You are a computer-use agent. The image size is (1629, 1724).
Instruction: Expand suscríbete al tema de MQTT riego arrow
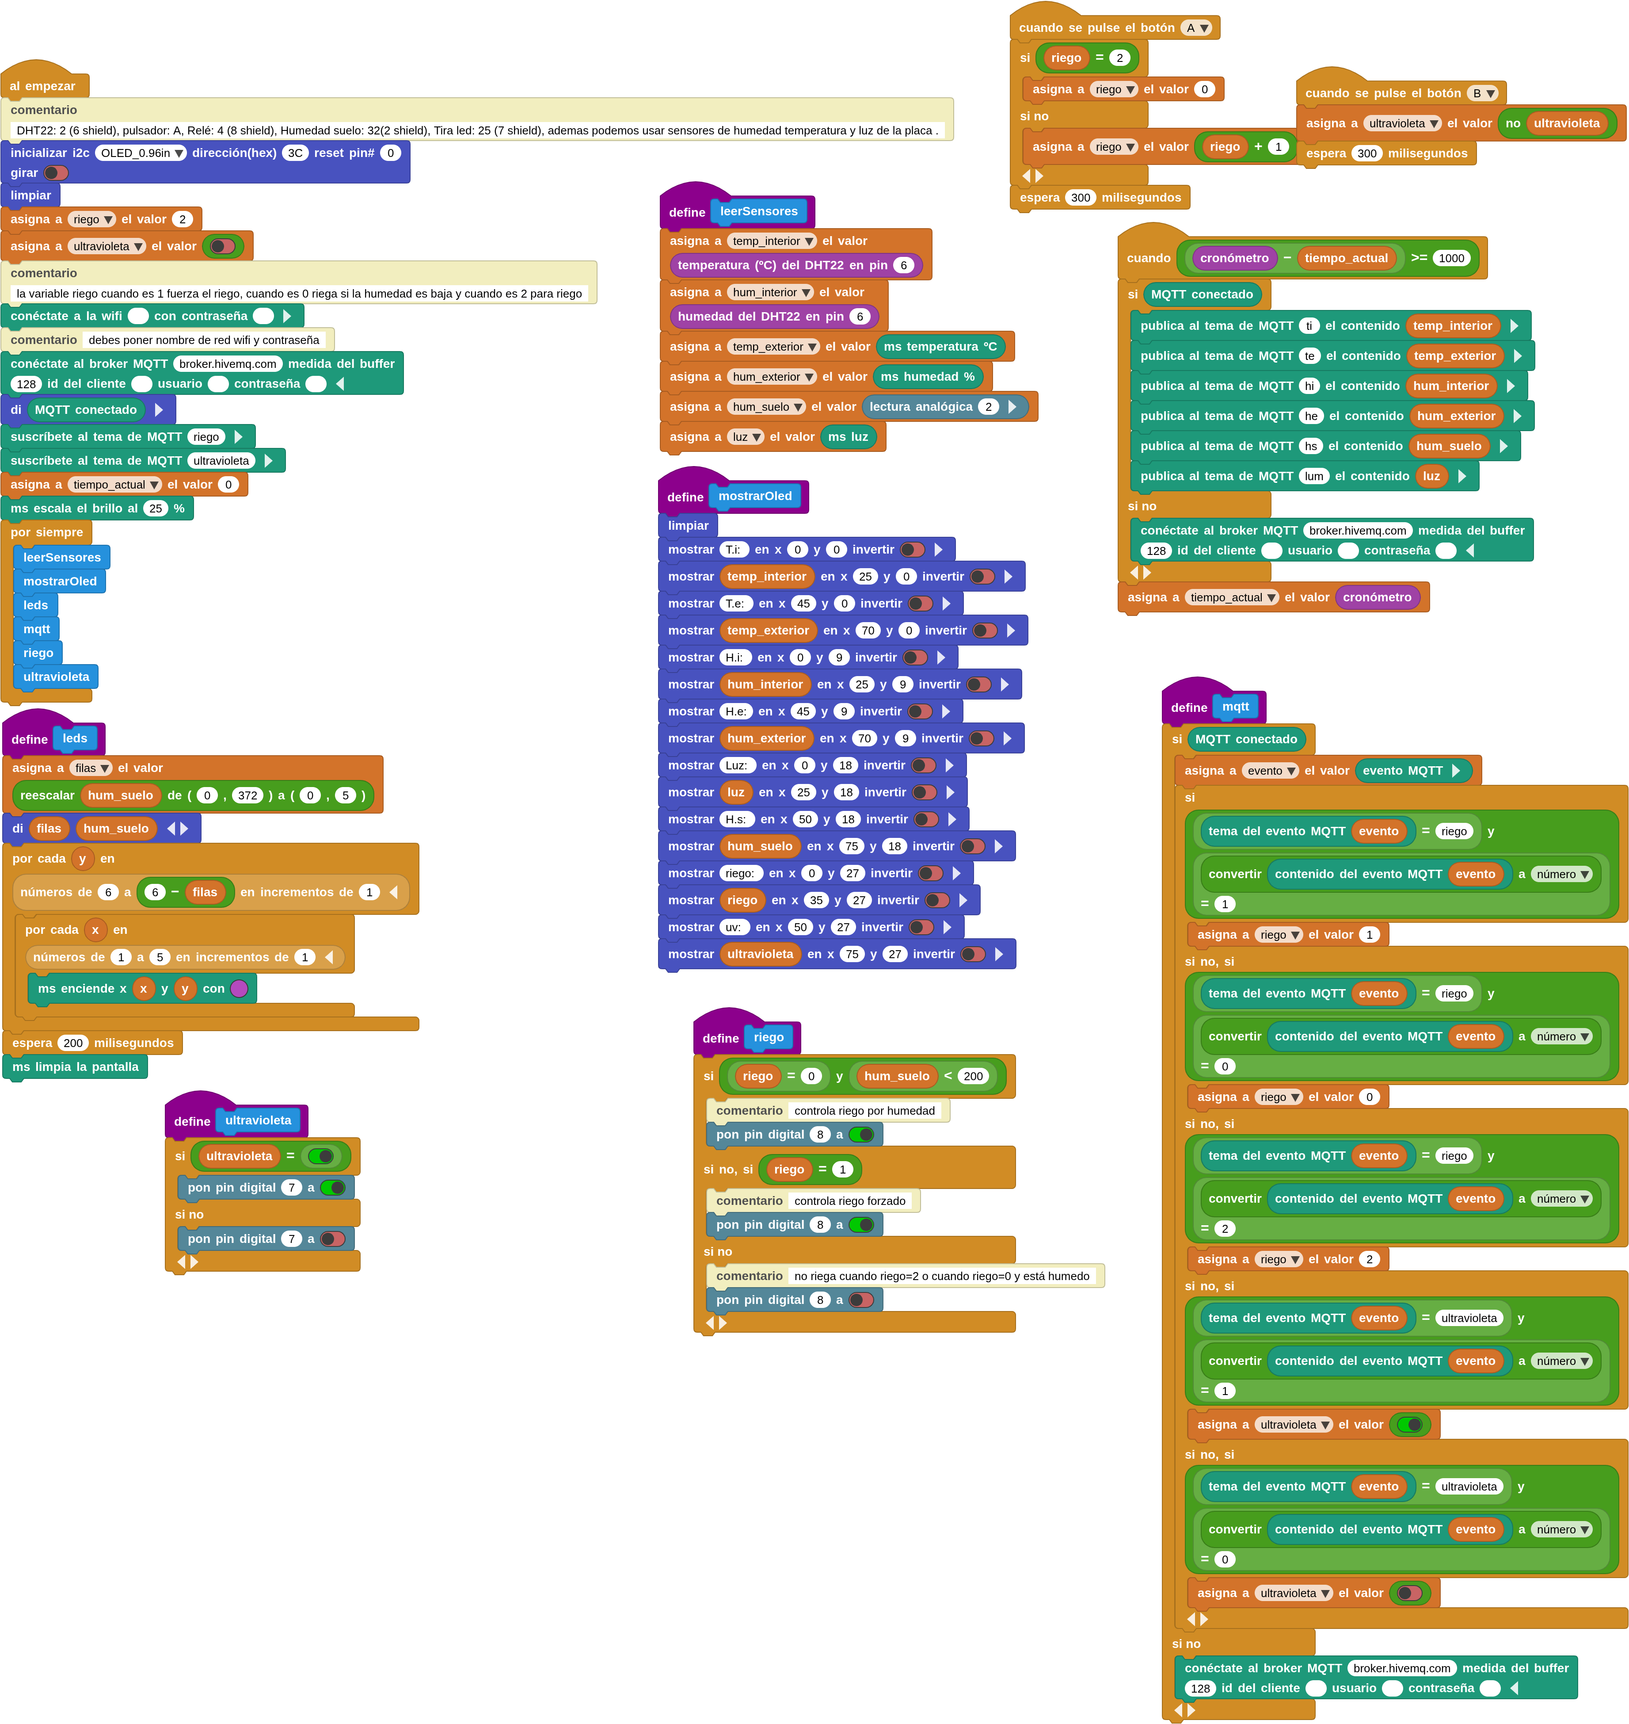pos(238,437)
